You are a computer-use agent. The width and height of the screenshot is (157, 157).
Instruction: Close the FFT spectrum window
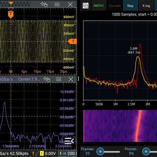[x=71, y=79]
